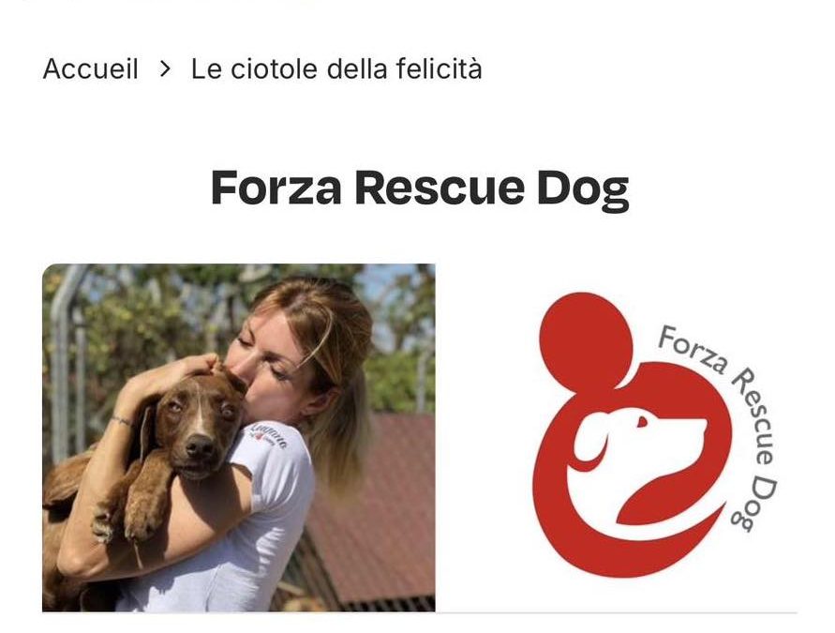
Task: Click the red eye of logo dog
Action: [x=642, y=423]
